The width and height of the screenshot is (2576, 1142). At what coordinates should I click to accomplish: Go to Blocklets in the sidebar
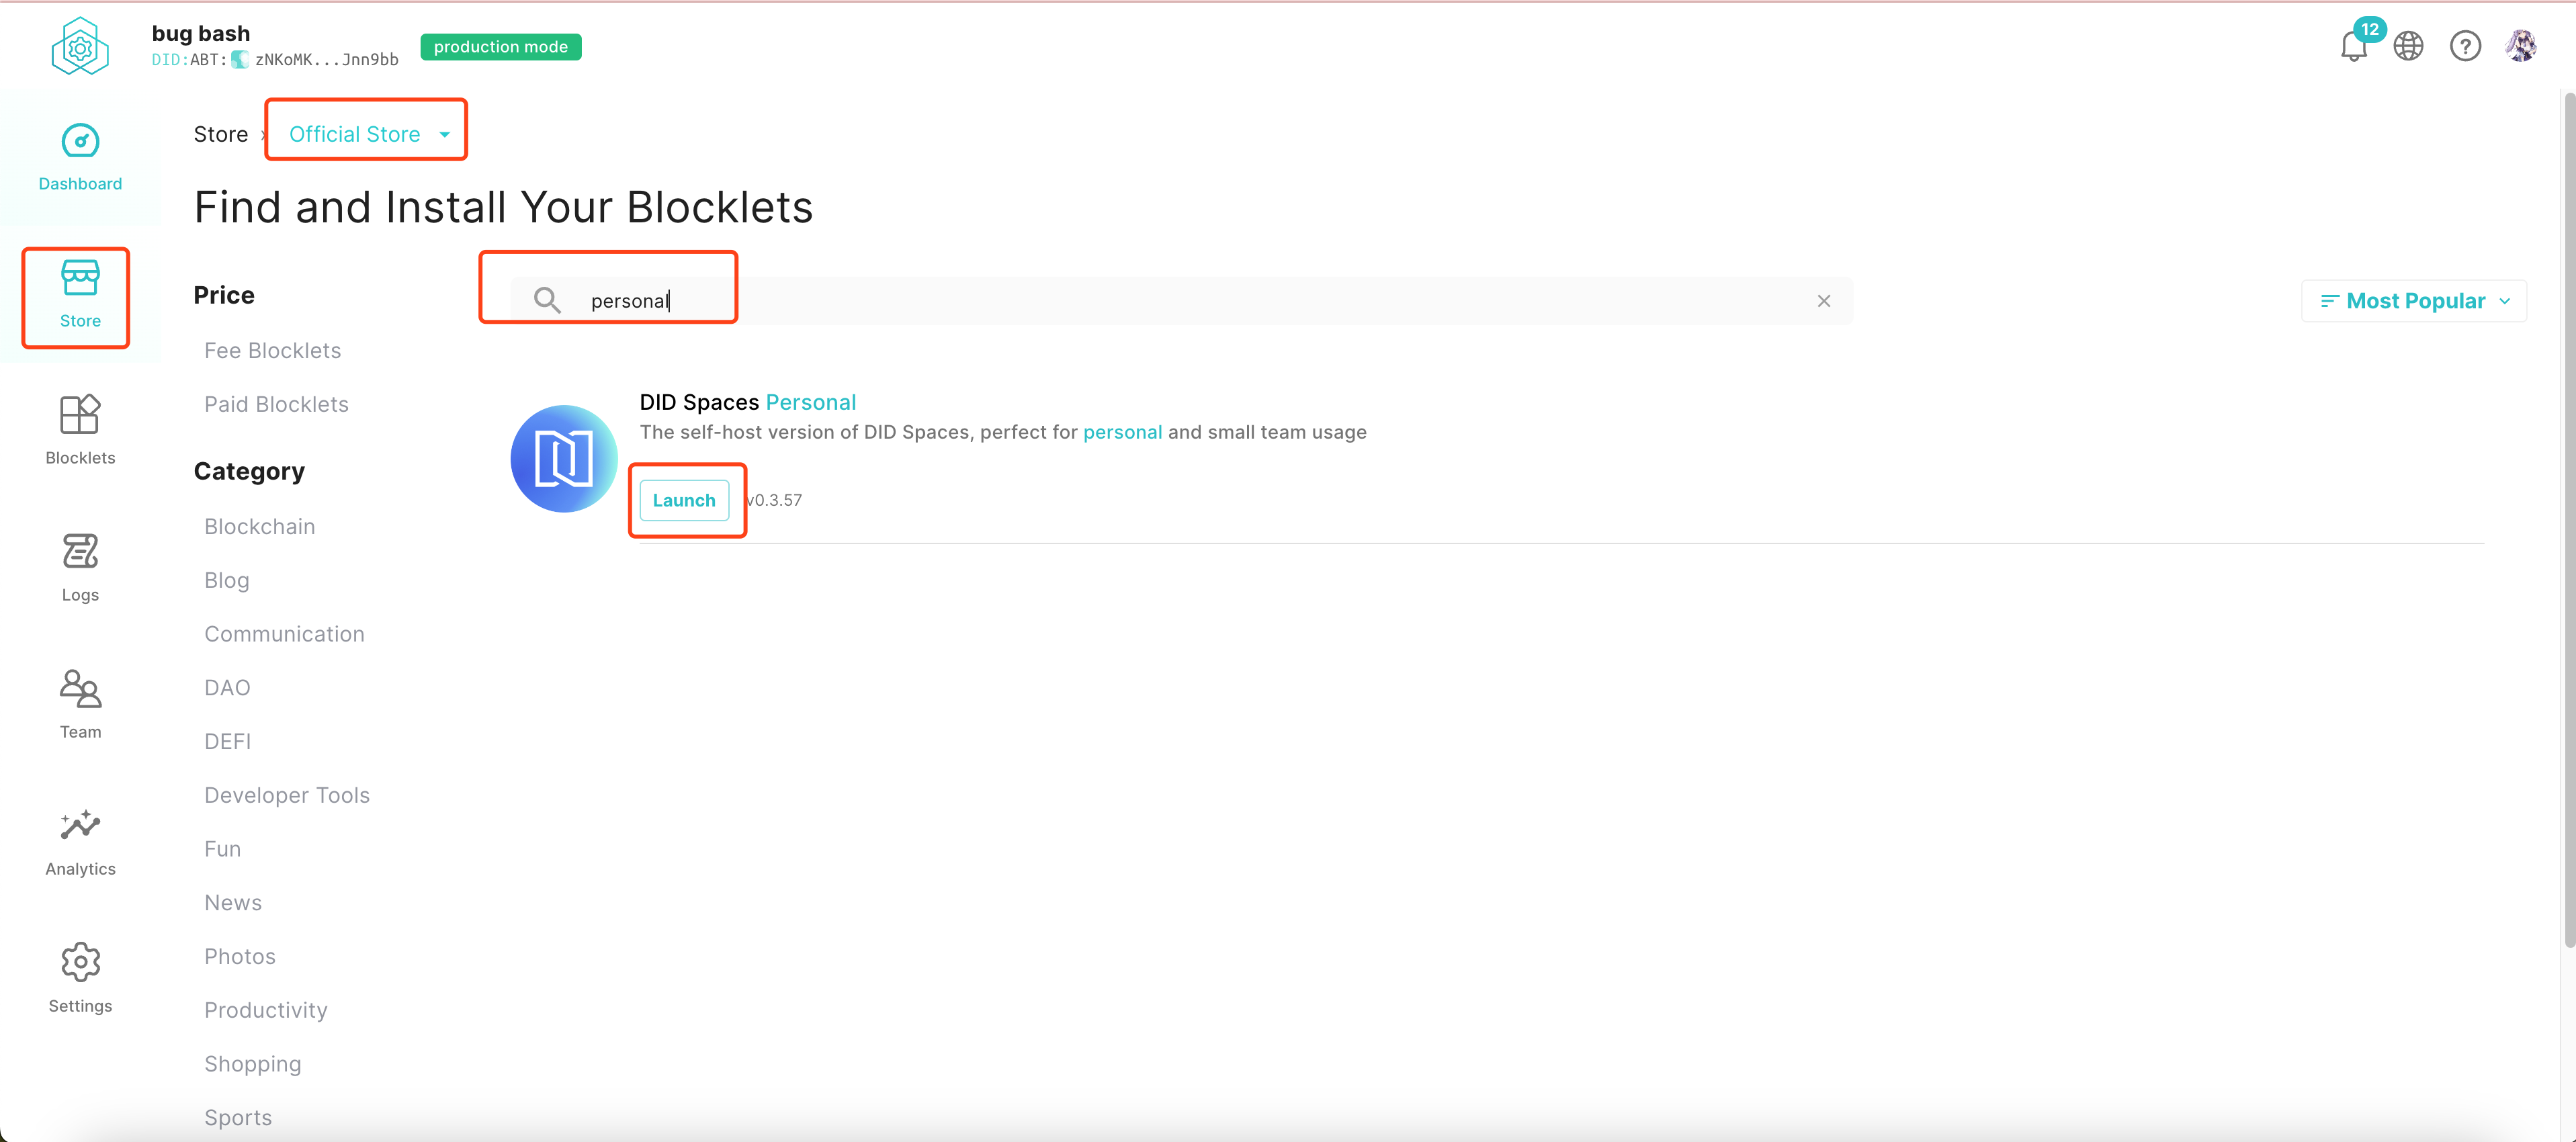[80, 431]
